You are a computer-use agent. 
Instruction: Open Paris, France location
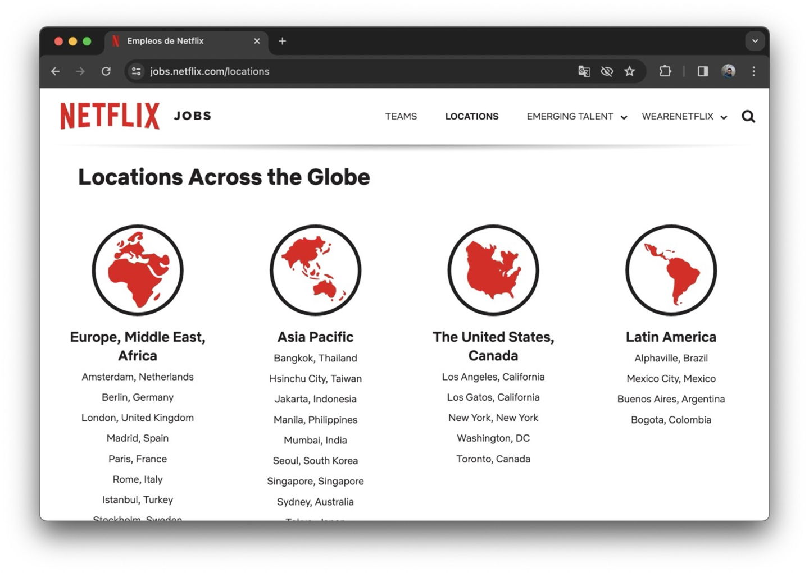138,459
